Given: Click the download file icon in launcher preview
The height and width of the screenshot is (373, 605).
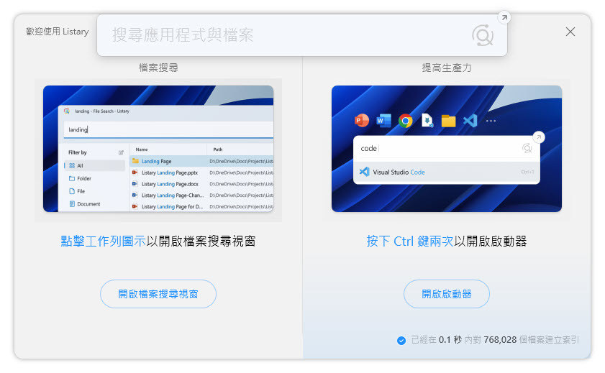Looking at the screenshot, I should point(427,121).
